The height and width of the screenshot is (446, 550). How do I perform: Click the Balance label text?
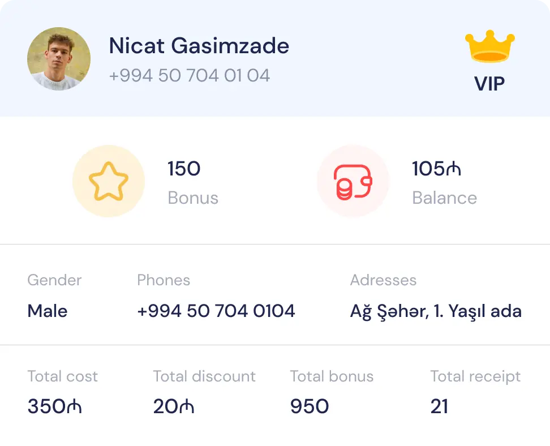[x=444, y=198]
